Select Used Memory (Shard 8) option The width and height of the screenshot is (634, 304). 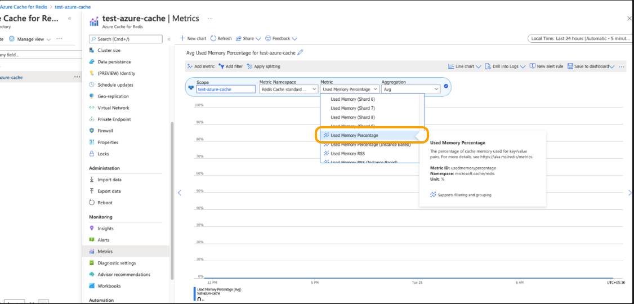352,117
